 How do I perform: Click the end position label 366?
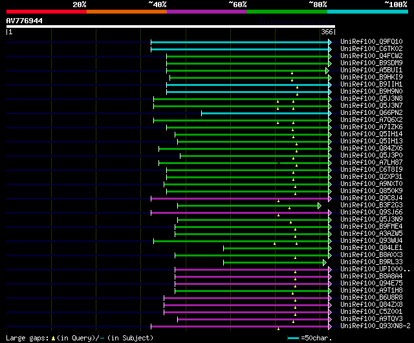point(327,32)
